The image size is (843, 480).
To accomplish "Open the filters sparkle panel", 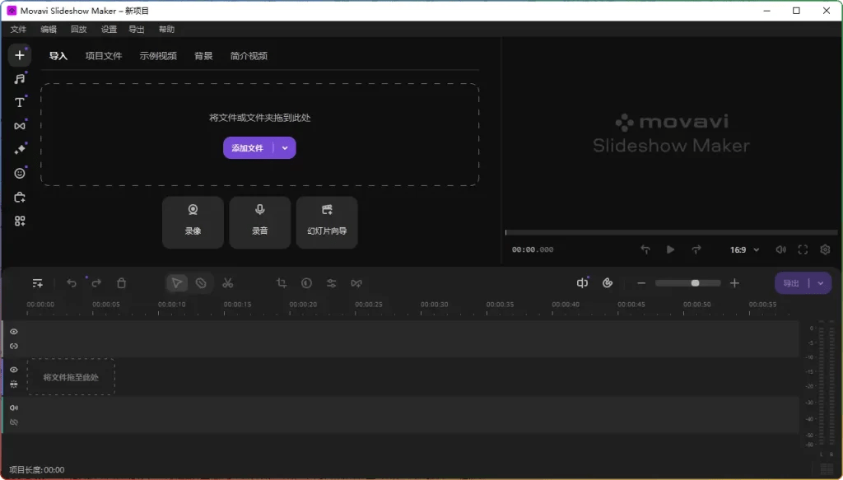I will (19, 149).
